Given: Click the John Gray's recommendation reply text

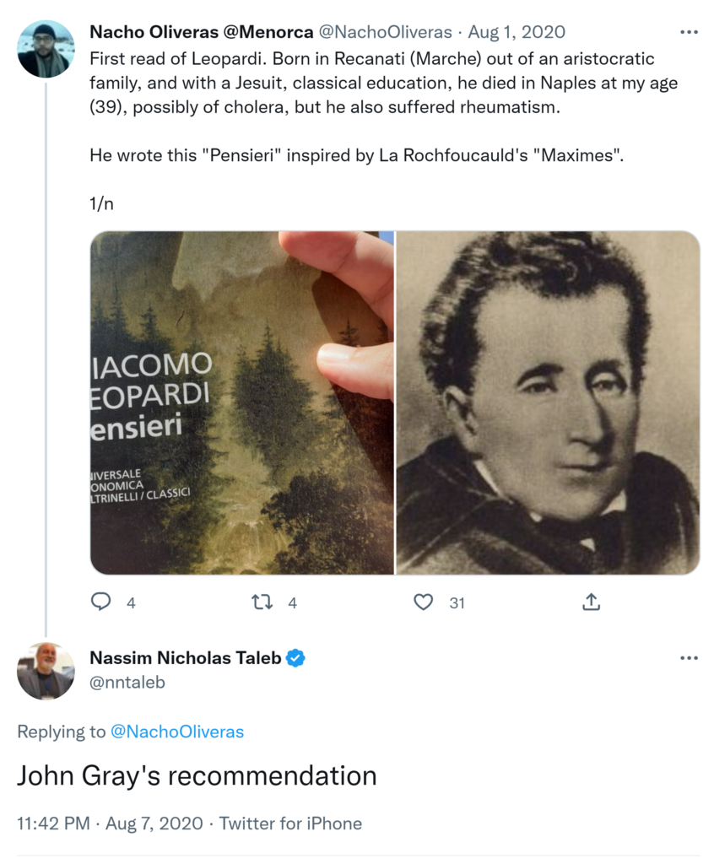Looking at the screenshot, I should click(x=197, y=775).
